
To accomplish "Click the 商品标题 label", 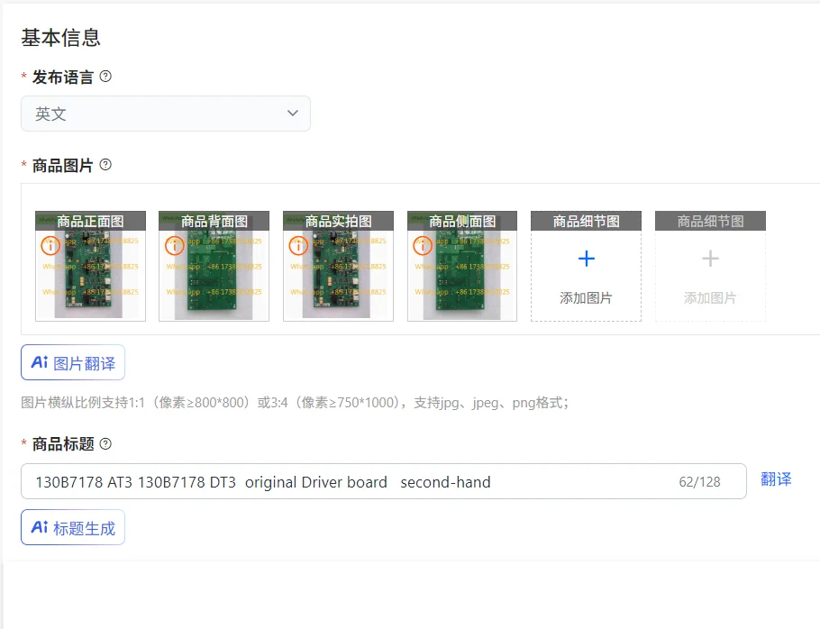I will [63, 444].
